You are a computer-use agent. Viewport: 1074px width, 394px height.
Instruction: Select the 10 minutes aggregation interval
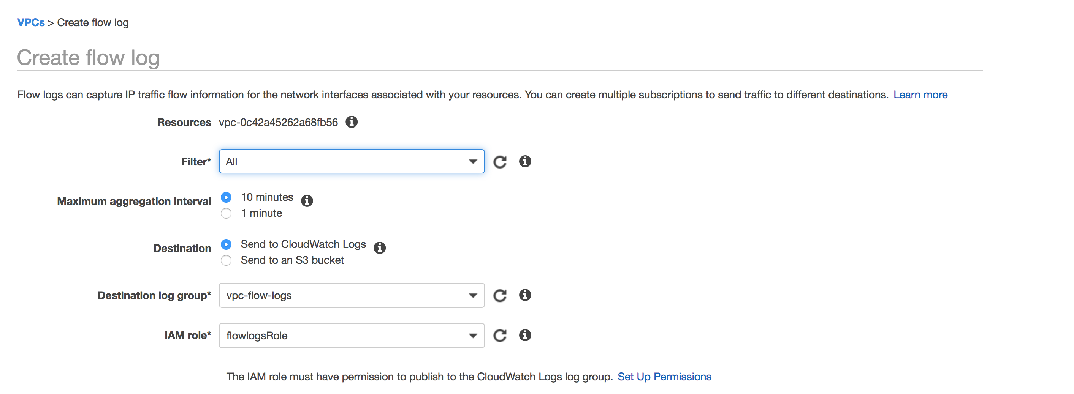click(226, 197)
